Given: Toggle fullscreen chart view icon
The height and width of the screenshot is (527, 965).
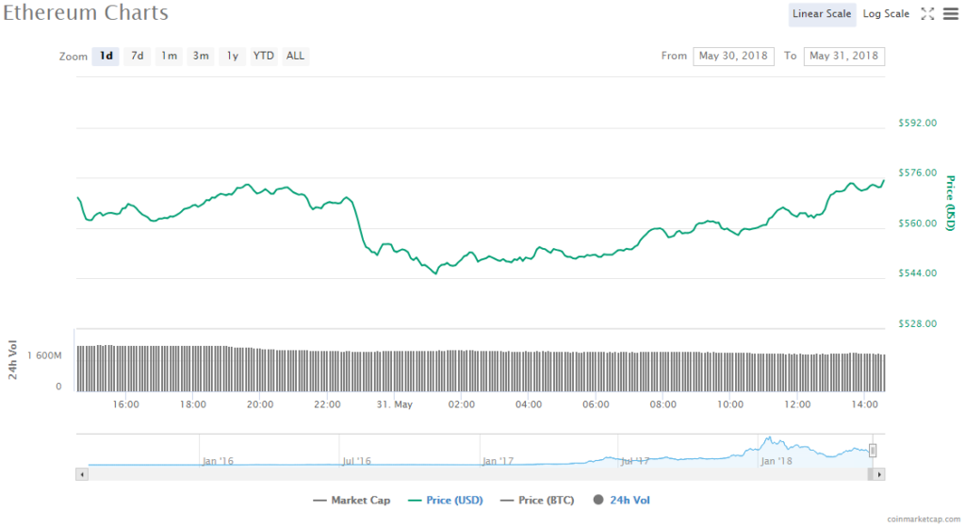Looking at the screenshot, I should pos(927,13).
